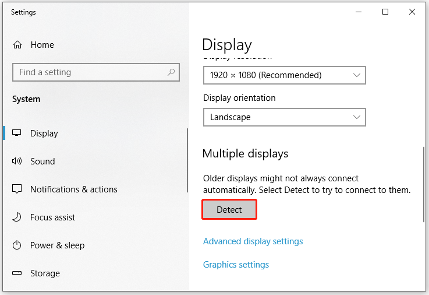Open the Landscape orientation dropdown
Viewport: 429px width, 295px height.
click(x=285, y=117)
